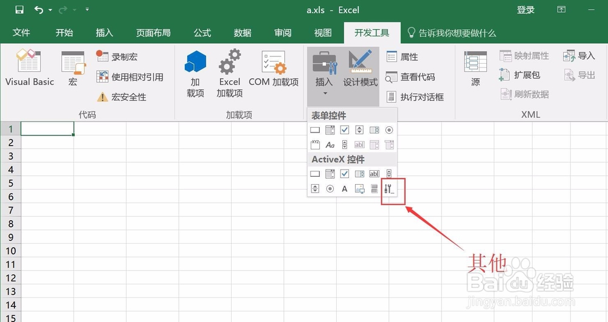Save the workbook from quick access

click(19, 10)
